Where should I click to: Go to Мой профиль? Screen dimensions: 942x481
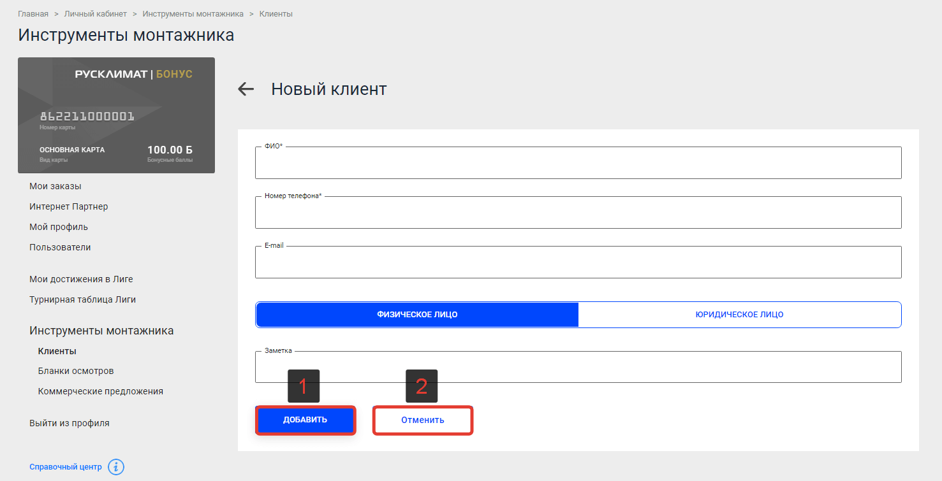59,227
